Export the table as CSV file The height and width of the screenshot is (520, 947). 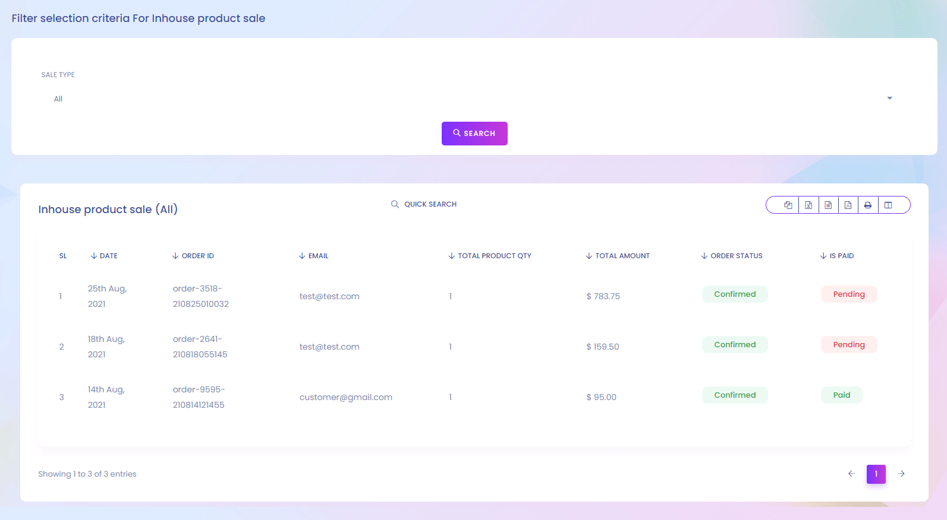pyautogui.click(x=828, y=205)
